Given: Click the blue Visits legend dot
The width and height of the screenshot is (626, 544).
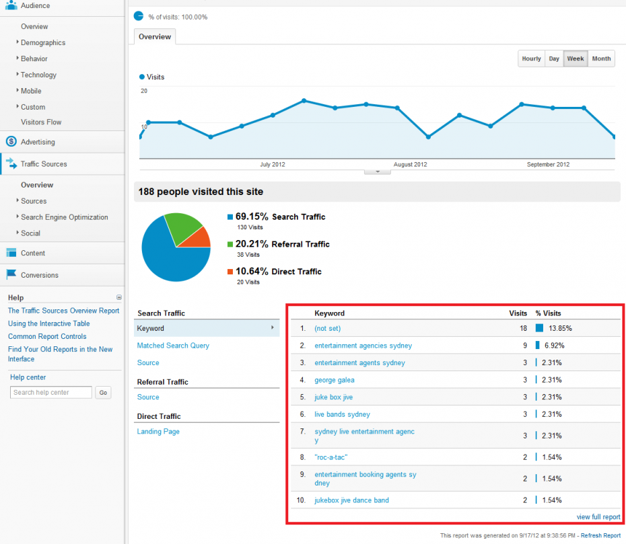Looking at the screenshot, I should (x=141, y=76).
